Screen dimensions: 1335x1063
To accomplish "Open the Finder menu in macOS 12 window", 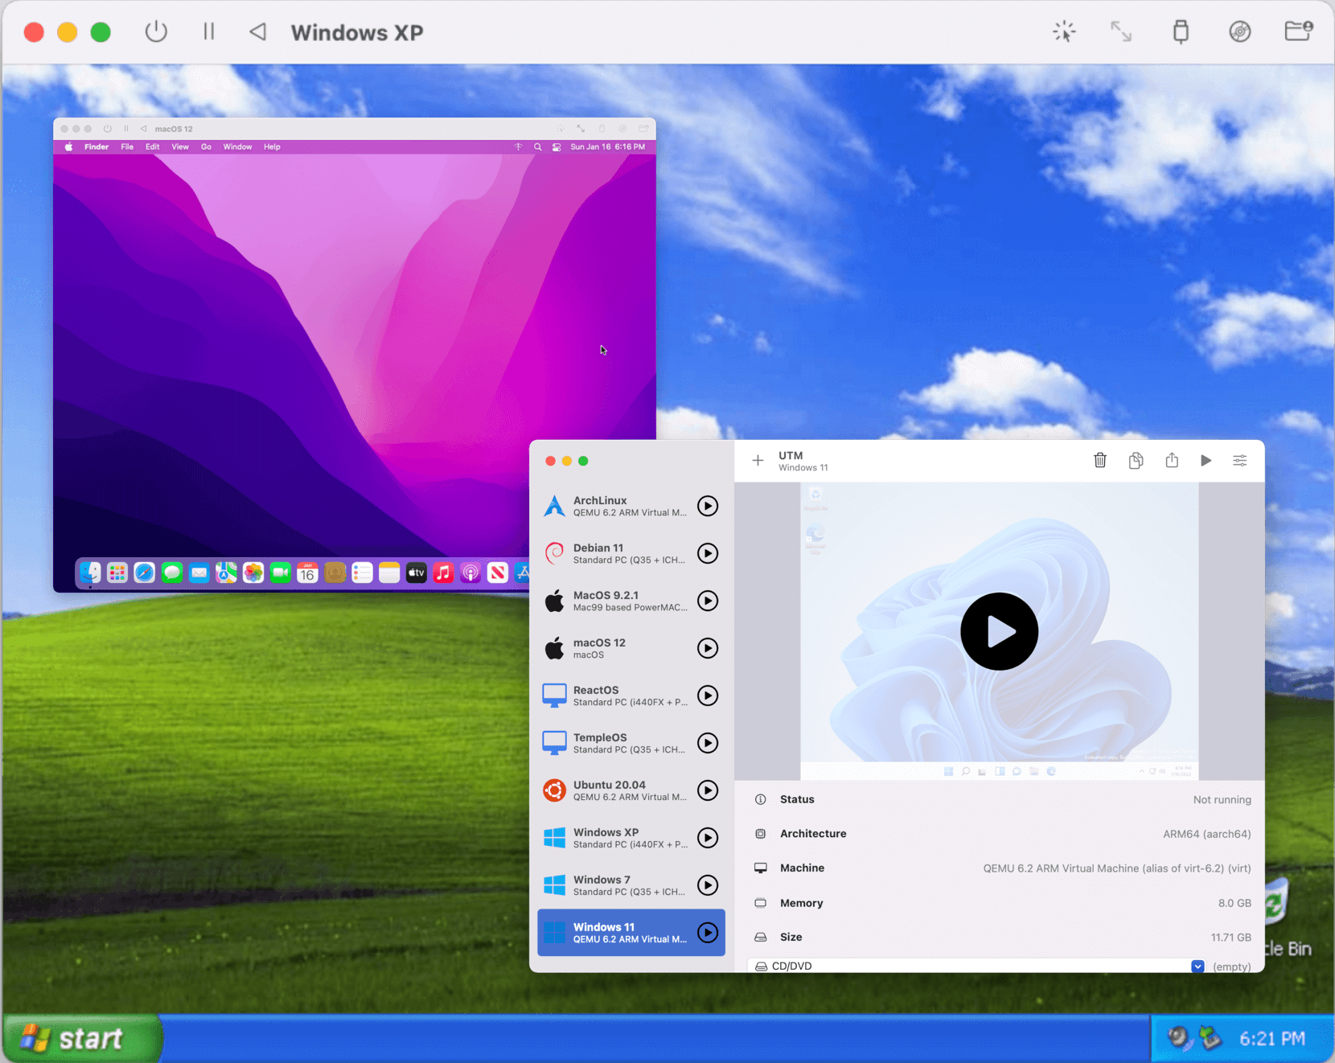I will click(x=97, y=147).
